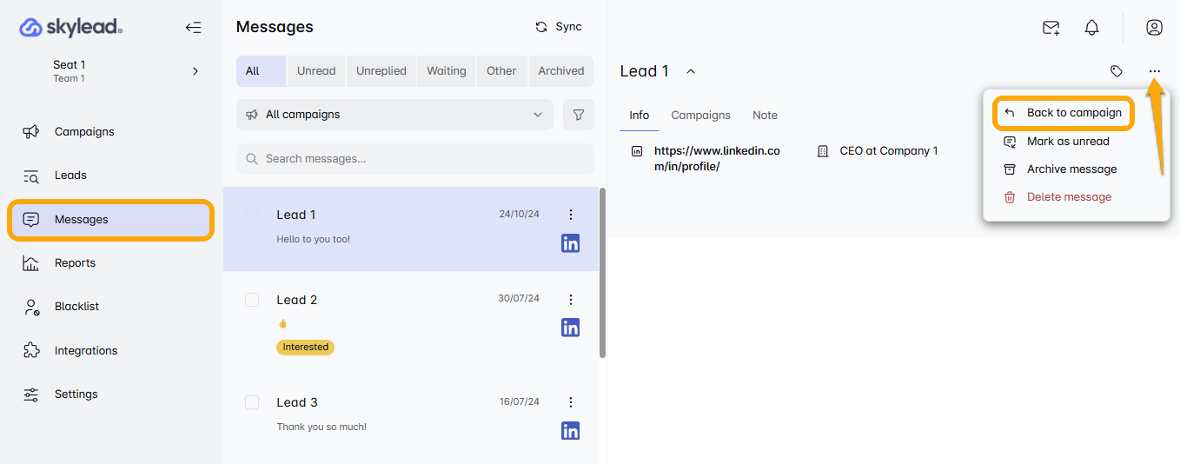This screenshot has width=1180, height=464.
Task: Click the filter funnel icon
Action: 579,115
